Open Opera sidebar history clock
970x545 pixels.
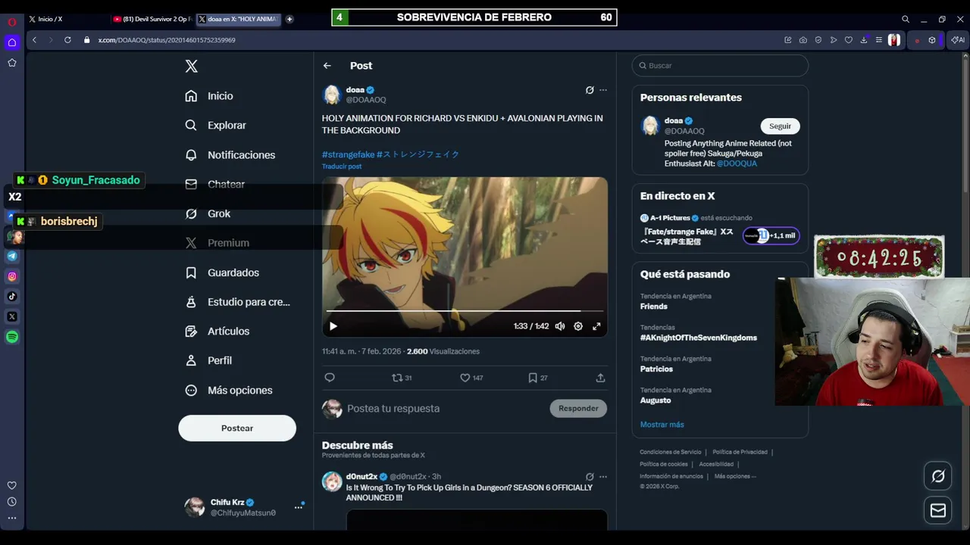12,502
